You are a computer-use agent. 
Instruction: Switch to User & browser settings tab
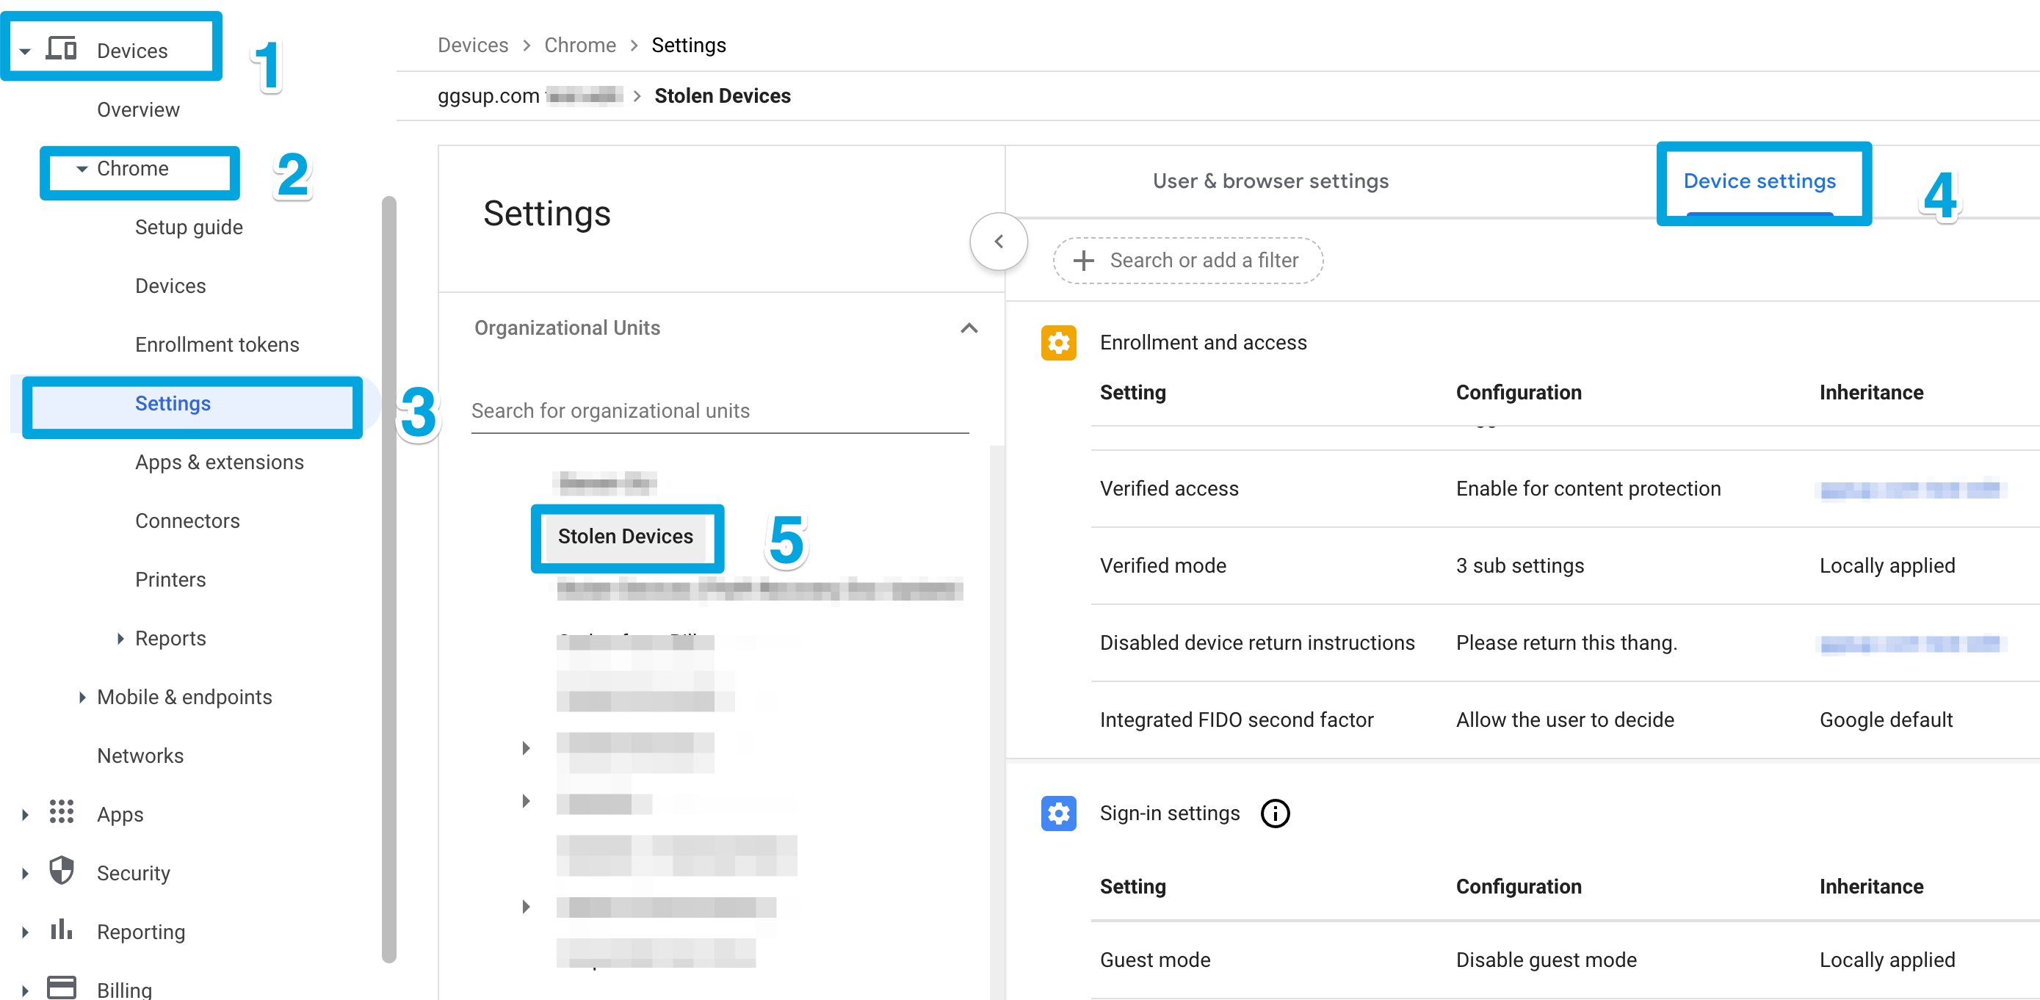pos(1270,181)
